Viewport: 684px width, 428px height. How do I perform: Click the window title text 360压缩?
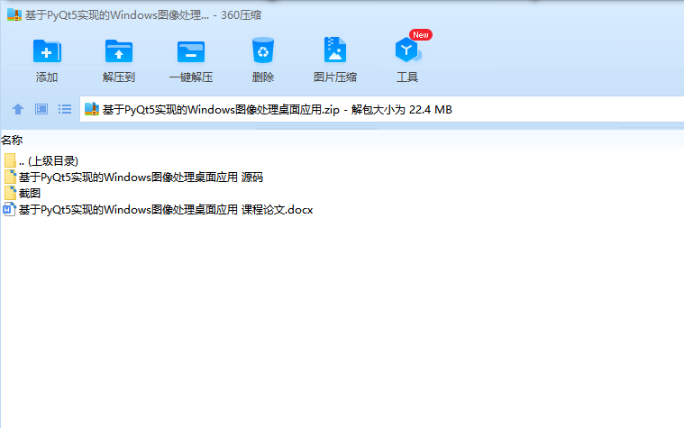click(x=242, y=15)
